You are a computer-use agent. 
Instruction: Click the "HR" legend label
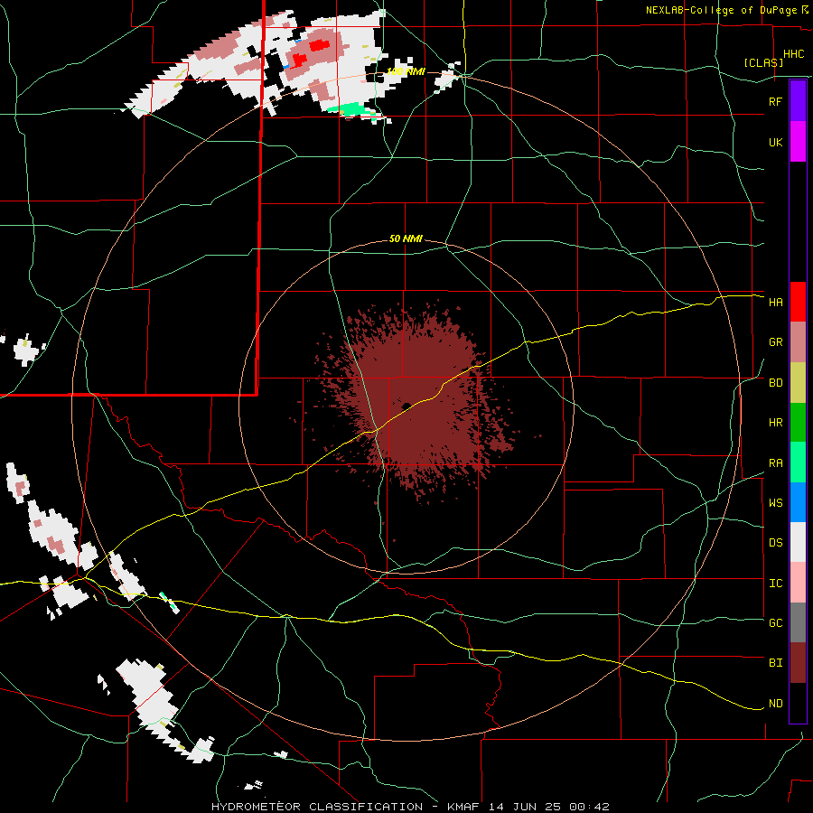(x=775, y=423)
